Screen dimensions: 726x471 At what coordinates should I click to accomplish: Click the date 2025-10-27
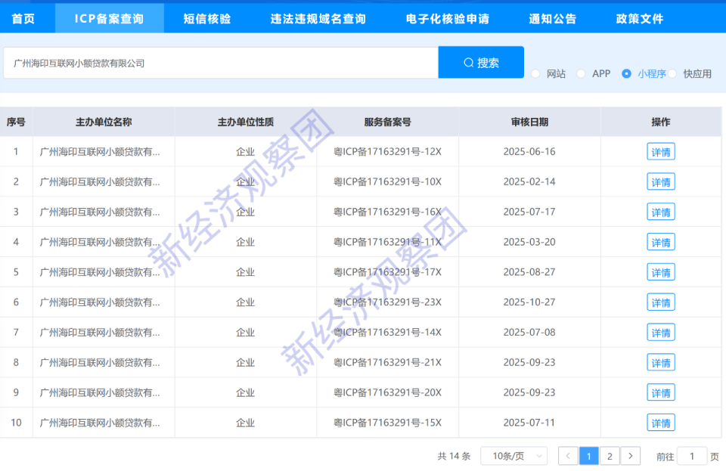529,302
